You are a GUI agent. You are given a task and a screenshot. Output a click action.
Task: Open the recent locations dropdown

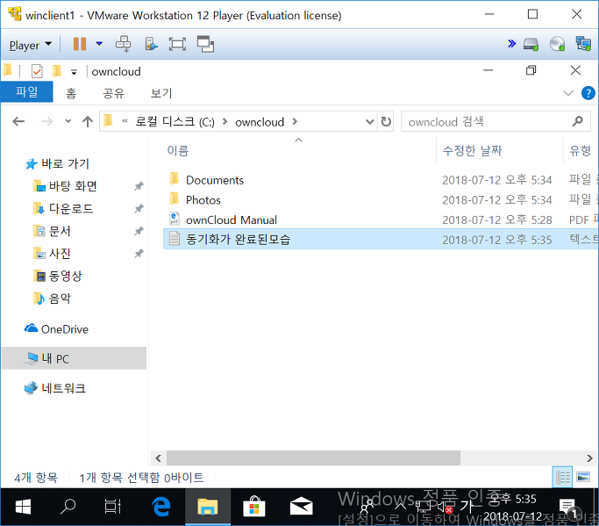point(68,122)
